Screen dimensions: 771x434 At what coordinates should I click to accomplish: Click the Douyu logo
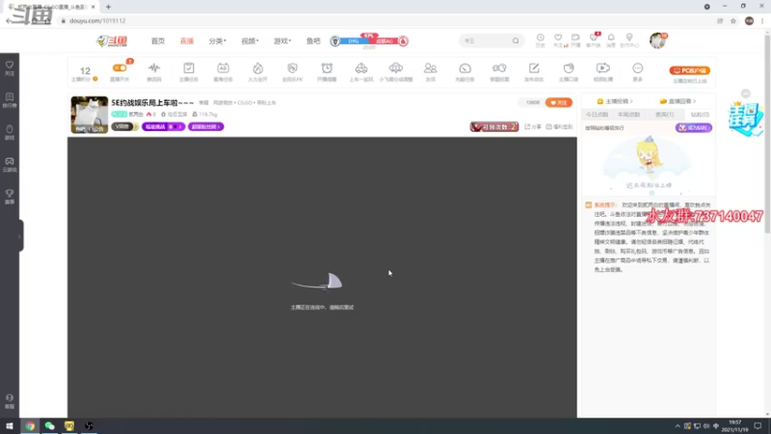click(112, 41)
